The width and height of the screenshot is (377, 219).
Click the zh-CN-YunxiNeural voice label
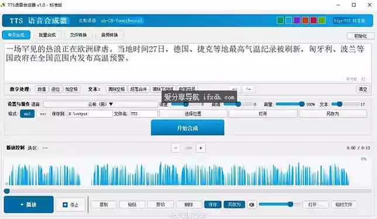[x=122, y=20]
